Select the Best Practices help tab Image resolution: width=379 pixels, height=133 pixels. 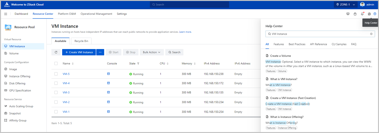point(297,44)
